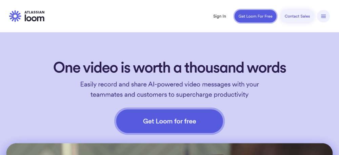This screenshot has height=155, width=339.
Task: Open the Sign In link
Action: [219, 16]
